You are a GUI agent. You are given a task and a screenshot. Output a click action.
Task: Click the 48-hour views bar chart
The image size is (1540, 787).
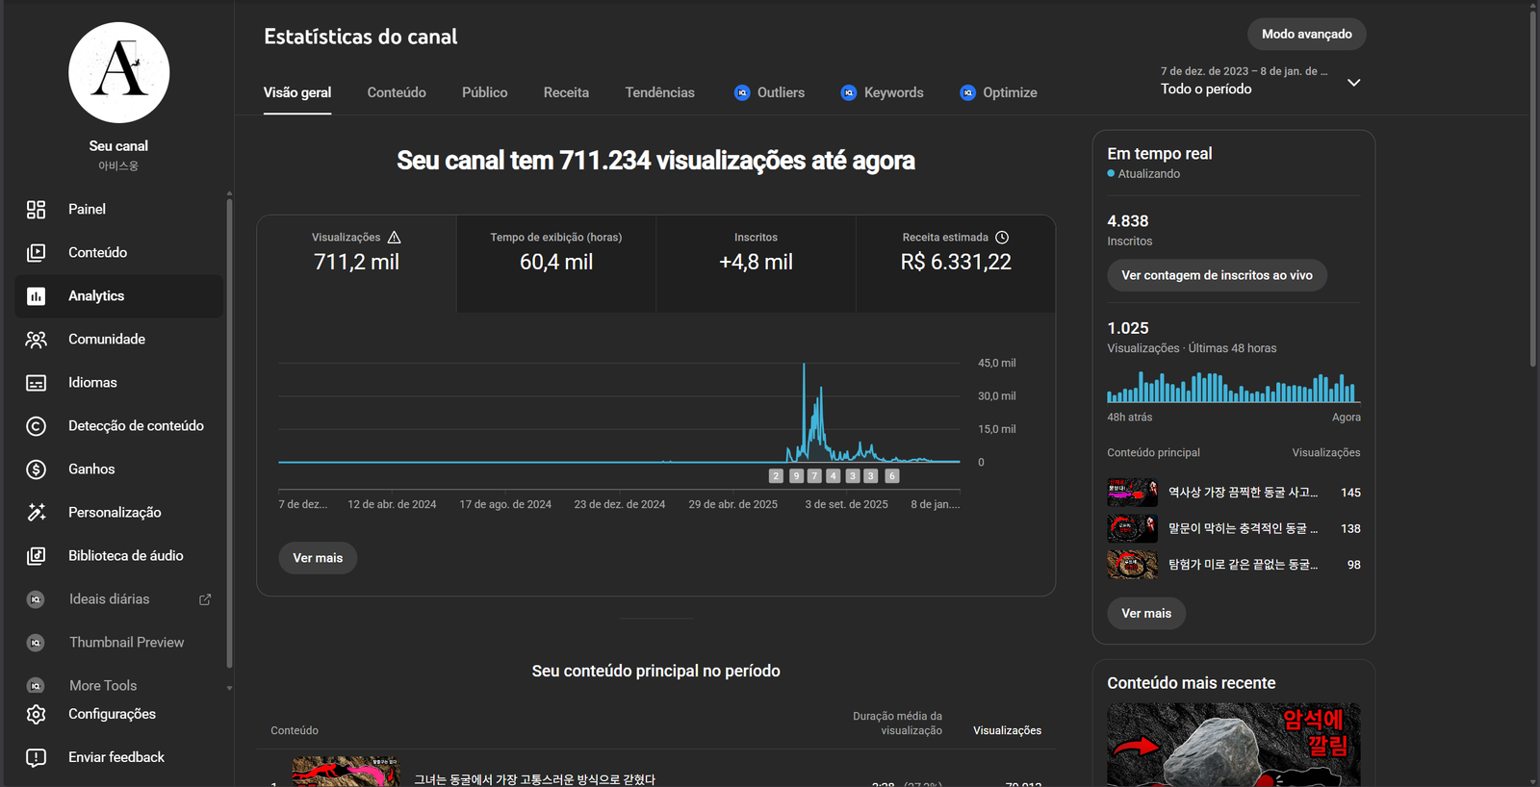1234,387
